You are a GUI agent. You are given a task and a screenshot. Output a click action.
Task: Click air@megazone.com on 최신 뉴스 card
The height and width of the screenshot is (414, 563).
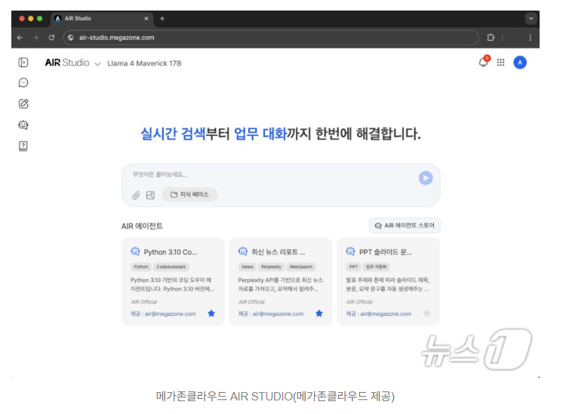278,314
